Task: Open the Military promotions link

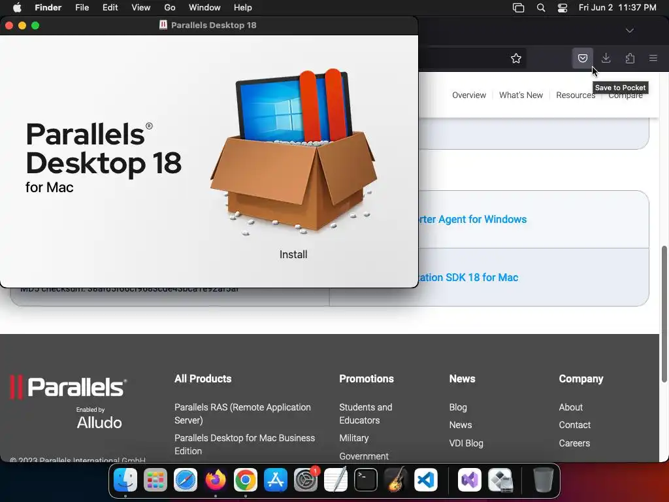Action: tap(353, 438)
